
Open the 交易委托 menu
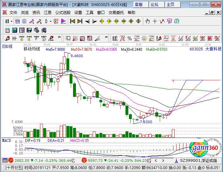click(116, 13)
